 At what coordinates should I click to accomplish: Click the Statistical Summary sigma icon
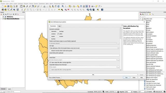pos(89,6)
